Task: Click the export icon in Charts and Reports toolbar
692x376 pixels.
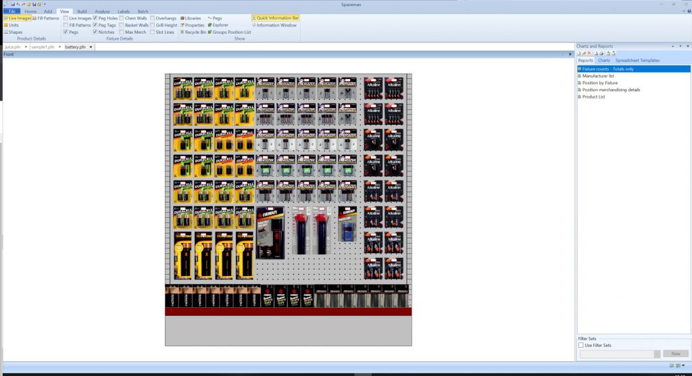Action: (614, 53)
